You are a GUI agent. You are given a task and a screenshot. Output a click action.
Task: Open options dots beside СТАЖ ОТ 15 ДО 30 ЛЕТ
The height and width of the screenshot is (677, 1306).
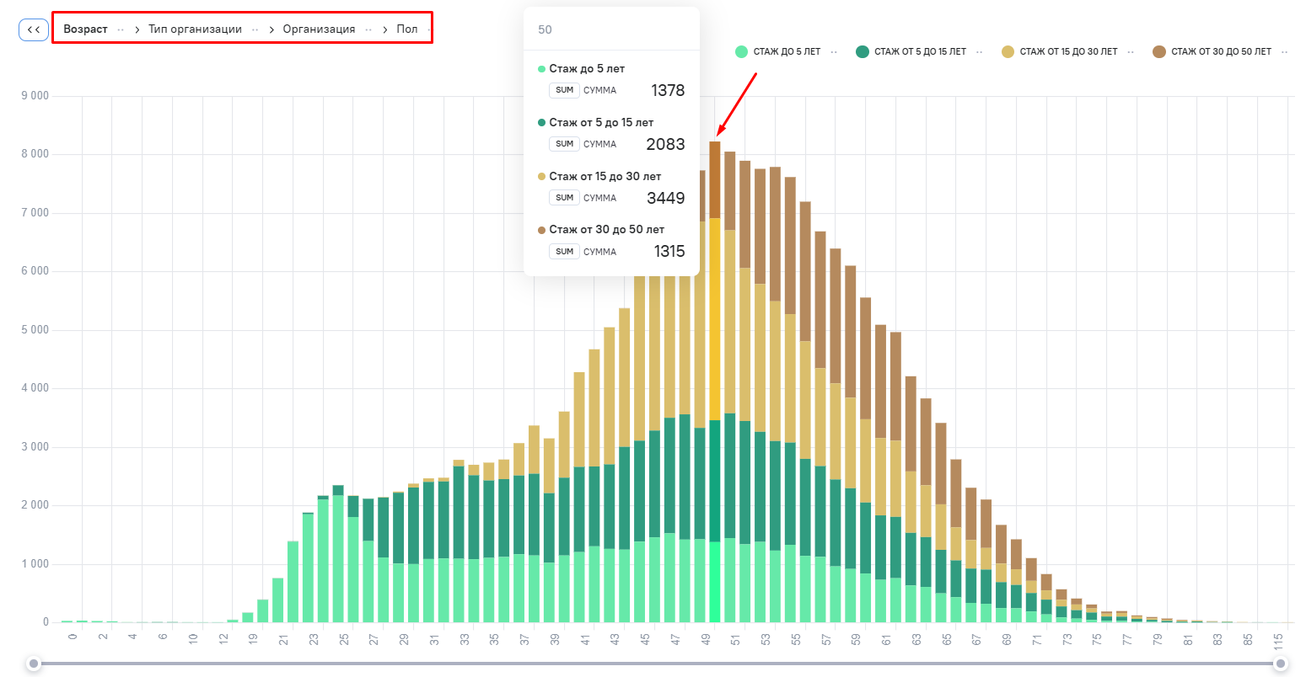[x=1131, y=52]
